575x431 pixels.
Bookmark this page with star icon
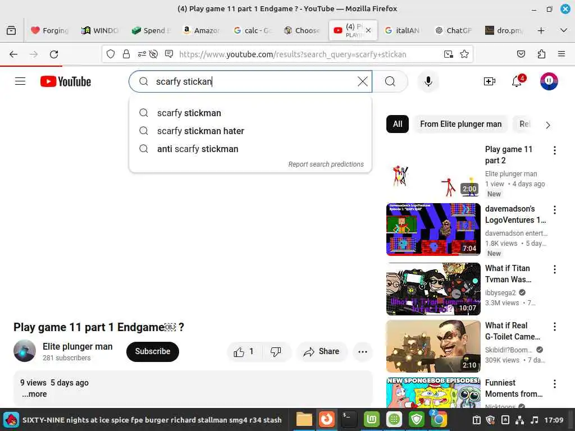click(x=464, y=54)
